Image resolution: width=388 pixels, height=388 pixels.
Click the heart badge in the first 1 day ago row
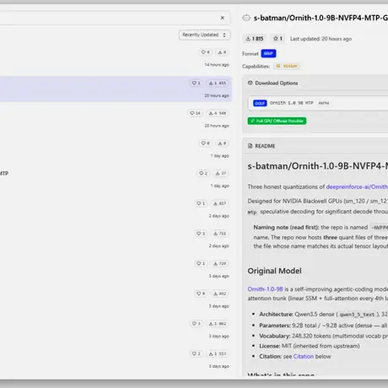[206, 143]
